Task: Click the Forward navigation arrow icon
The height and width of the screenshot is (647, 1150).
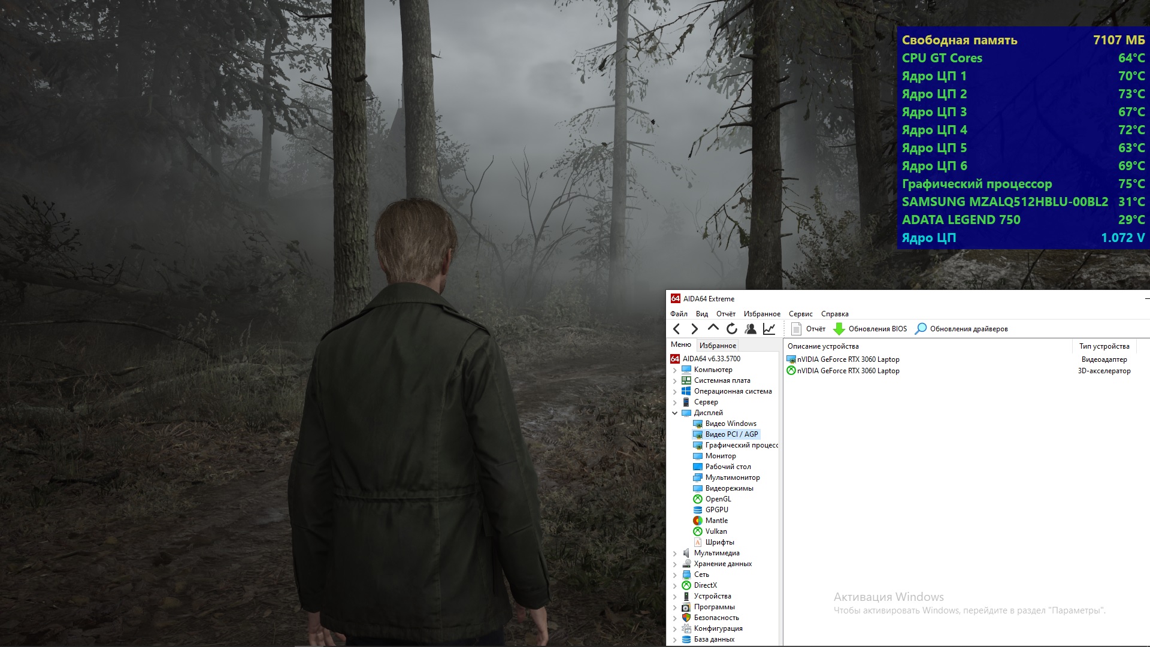Action: coord(695,329)
